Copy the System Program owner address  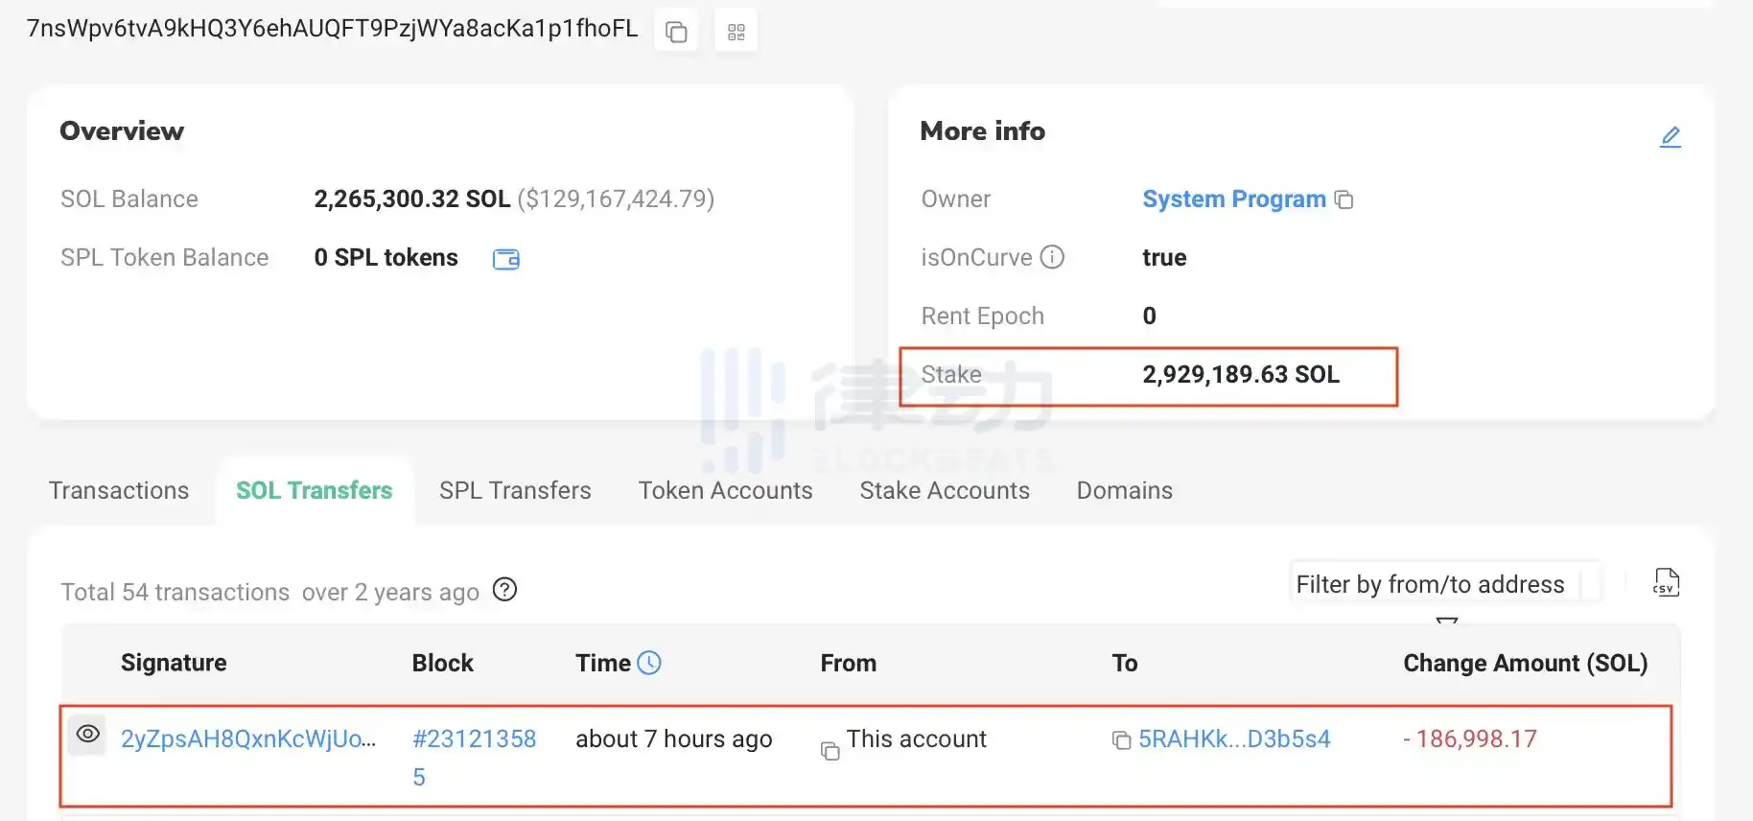(1344, 199)
